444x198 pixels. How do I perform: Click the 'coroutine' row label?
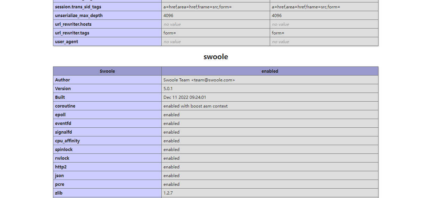tap(65, 106)
